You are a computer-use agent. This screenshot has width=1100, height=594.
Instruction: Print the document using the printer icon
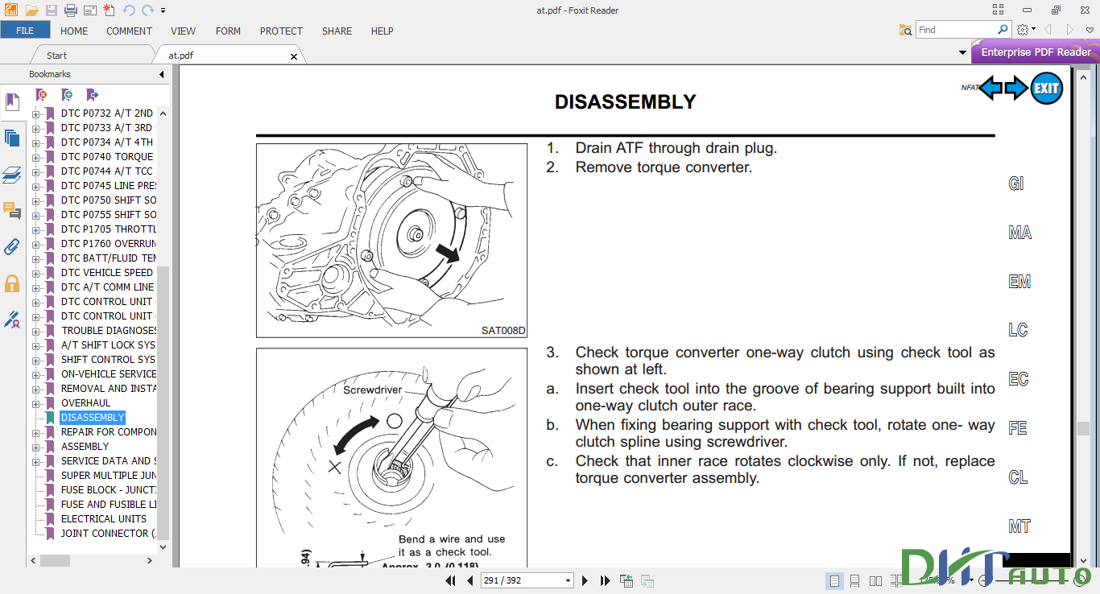click(71, 10)
